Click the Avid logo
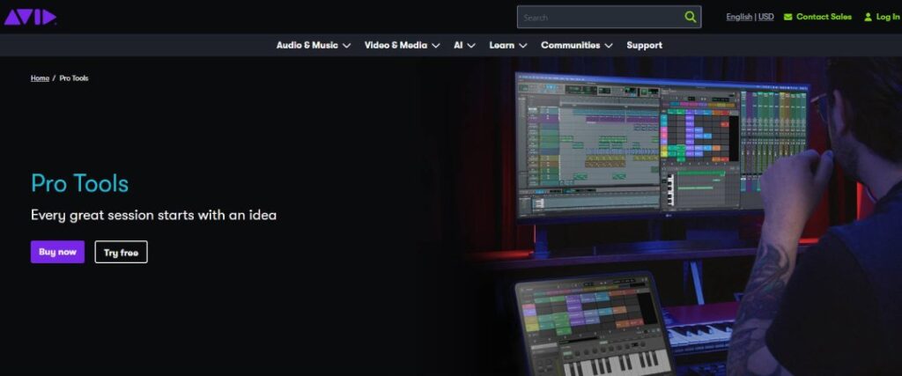The height and width of the screenshot is (376, 902). click(x=30, y=17)
